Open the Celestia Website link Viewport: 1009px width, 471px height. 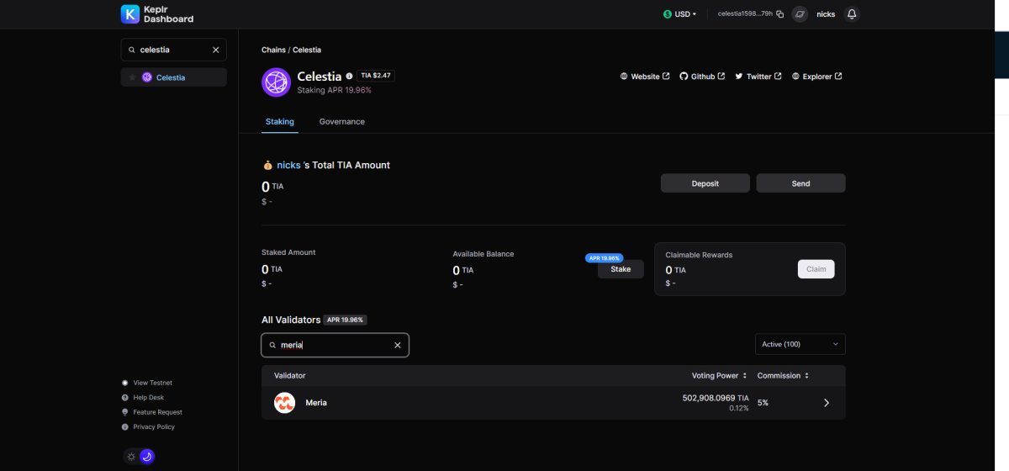click(645, 77)
